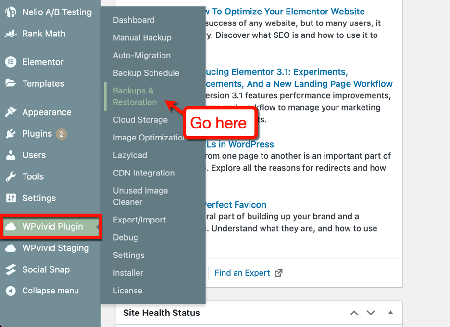Choose CDN Integration from the submenu
The image size is (450, 327).
(144, 173)
